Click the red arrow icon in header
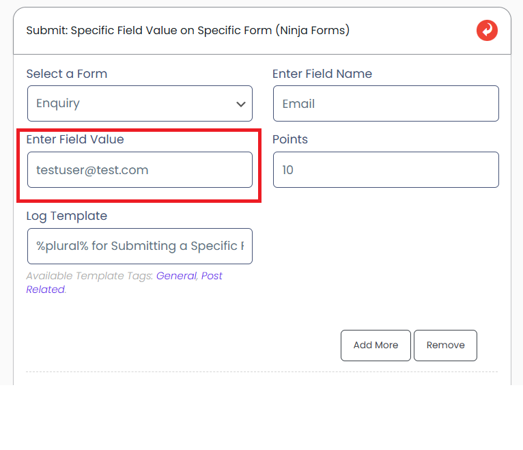This screenshot has height=450, width=523. (x=487, y=31)
